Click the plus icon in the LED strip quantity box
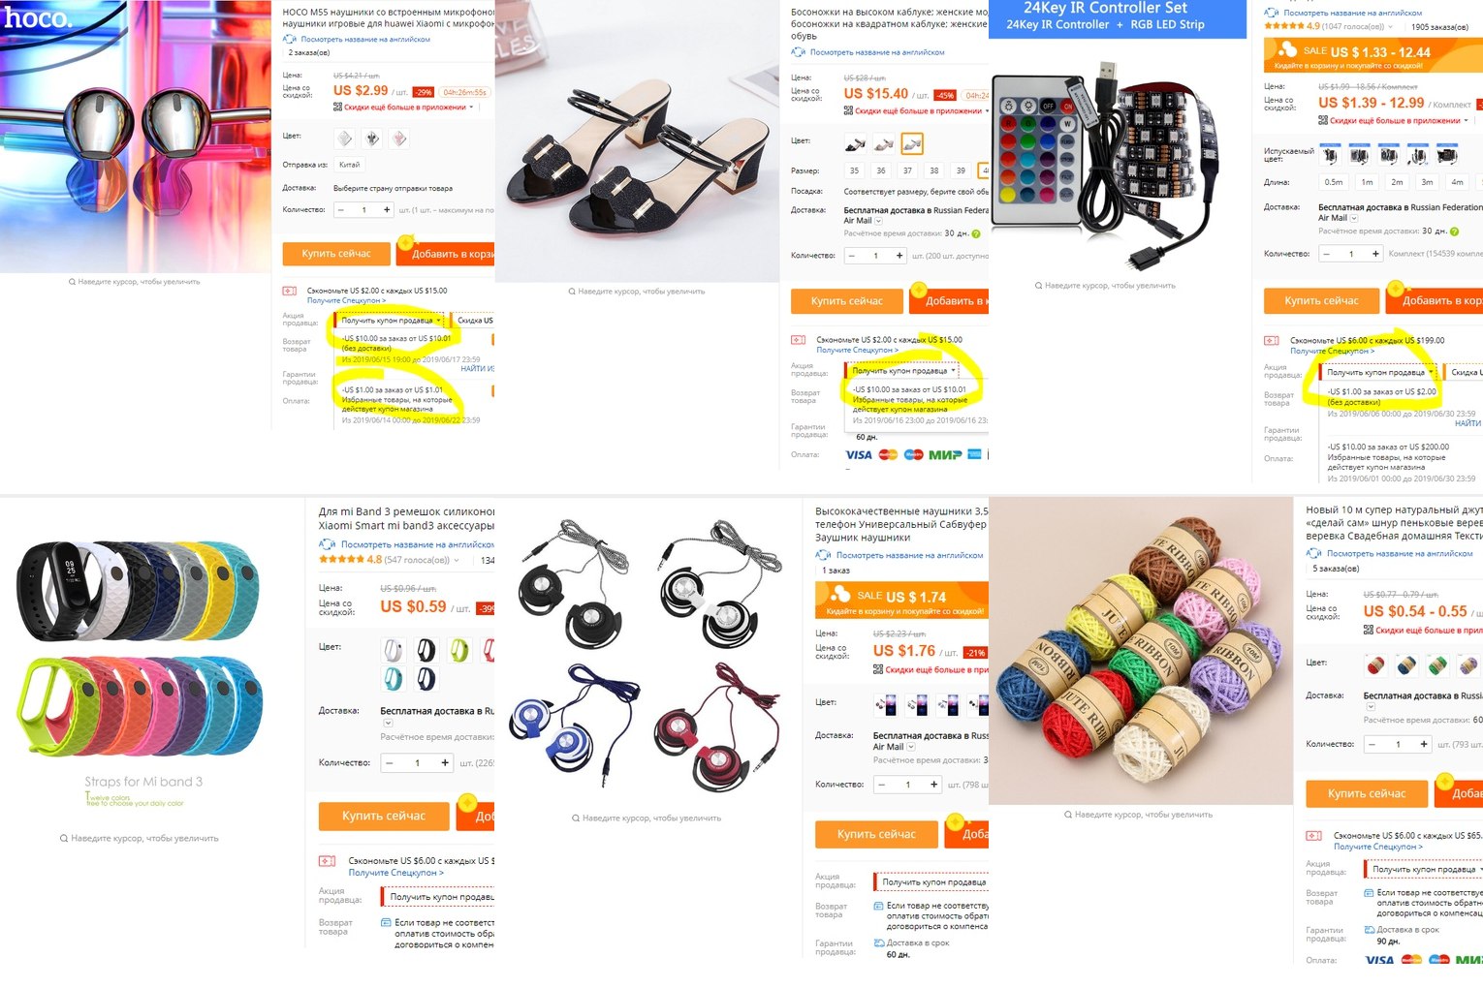This screenshot has height=988, width=1483. pos(1375,254)
